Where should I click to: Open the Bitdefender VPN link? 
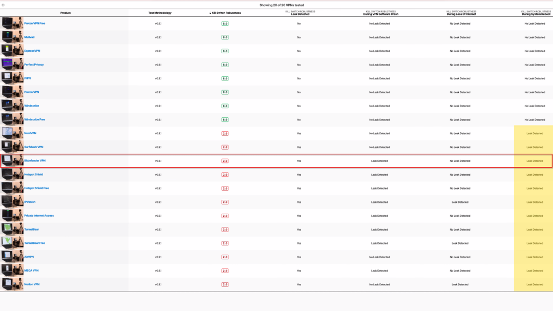35,160
